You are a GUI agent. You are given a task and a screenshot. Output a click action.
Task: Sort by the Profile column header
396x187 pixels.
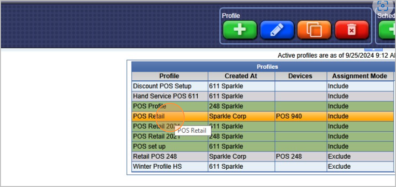point(169,76)
